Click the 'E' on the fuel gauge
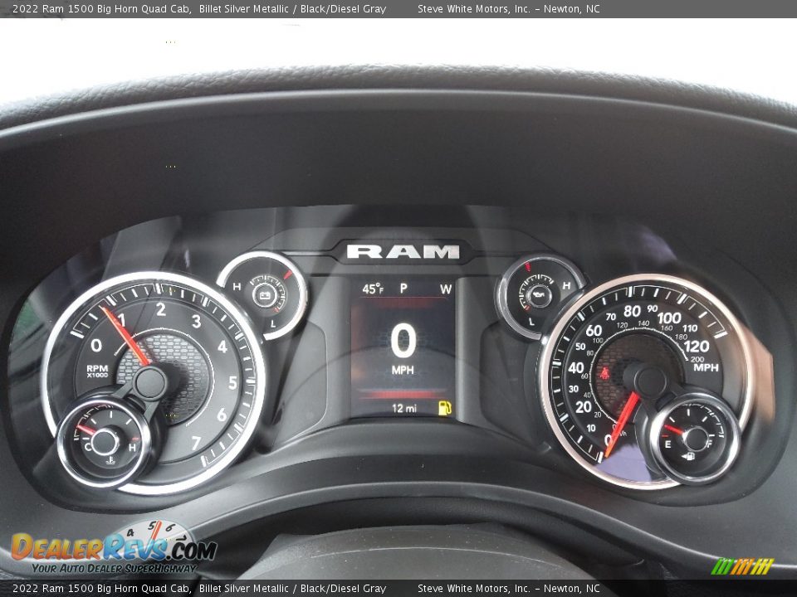Screen dimensions: 797x597 (x=667, y=444)
